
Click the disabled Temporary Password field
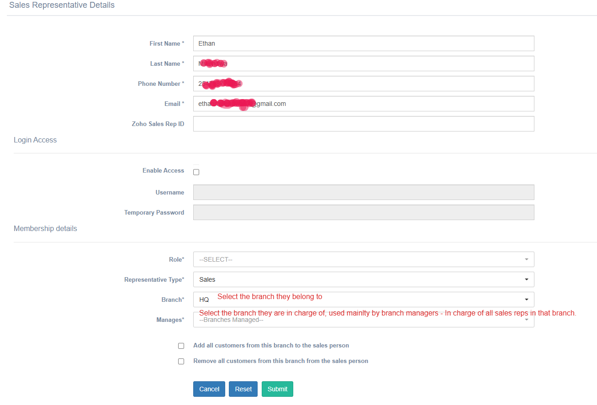pyautogui.click(x=363, y=212)
